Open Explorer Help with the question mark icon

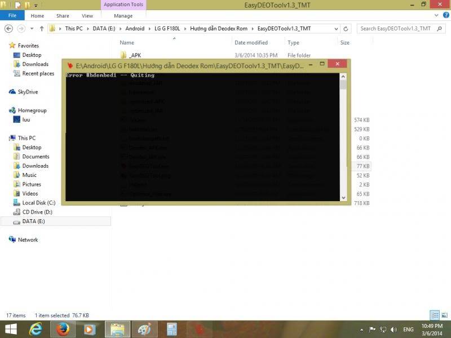click(x=446, y=15)
